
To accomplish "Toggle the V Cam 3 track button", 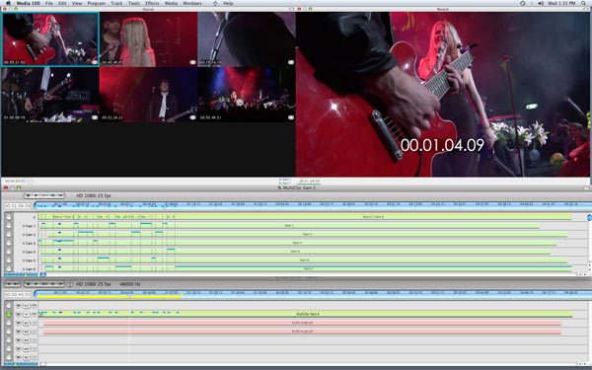I will (9, 243).
